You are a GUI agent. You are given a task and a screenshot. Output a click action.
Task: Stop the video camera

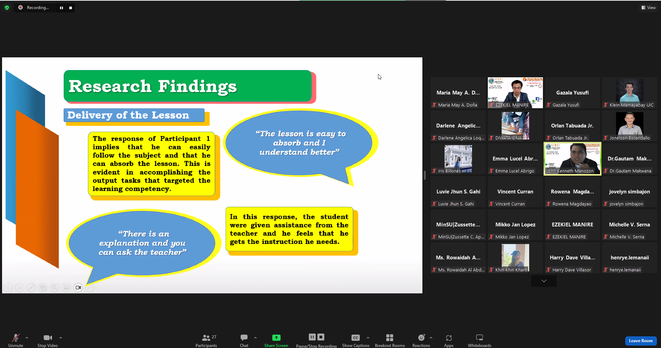tap(48, 340)
